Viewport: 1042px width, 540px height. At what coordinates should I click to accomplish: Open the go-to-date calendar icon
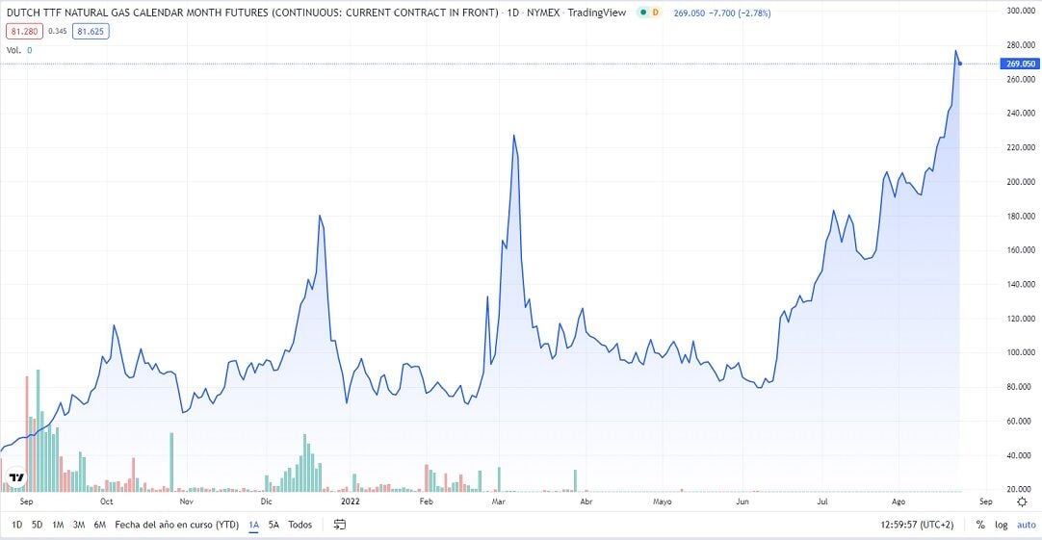[340, 525]
